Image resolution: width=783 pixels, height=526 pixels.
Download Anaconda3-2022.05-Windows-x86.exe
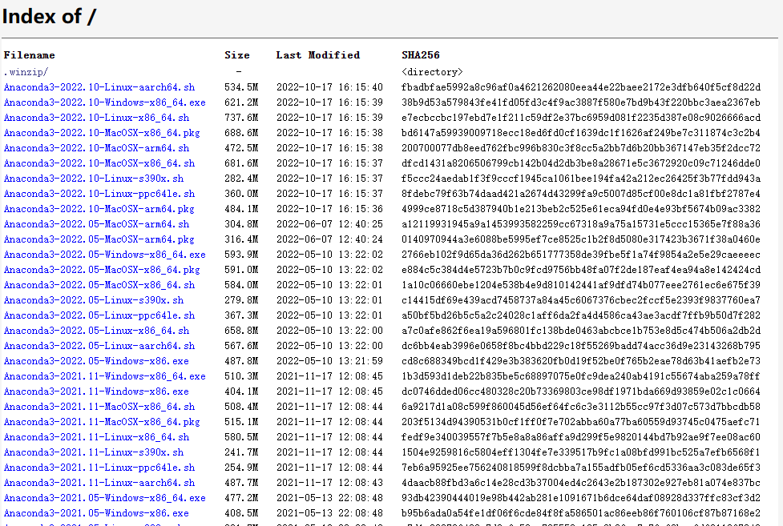(96, 361)
